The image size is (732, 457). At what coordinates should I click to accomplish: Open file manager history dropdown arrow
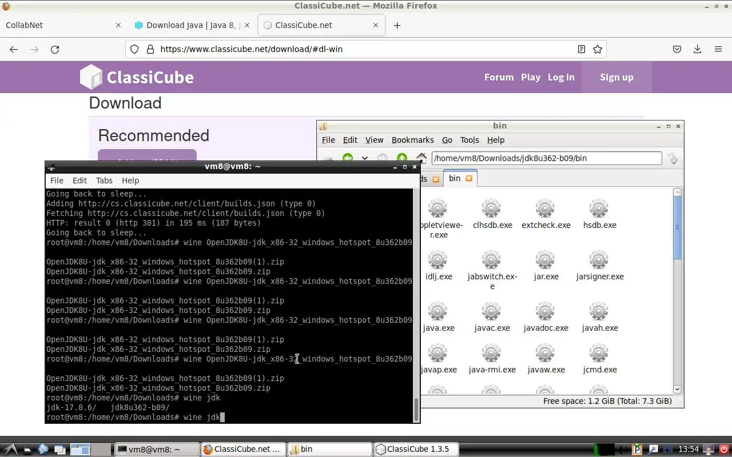[x=364, y=158]
